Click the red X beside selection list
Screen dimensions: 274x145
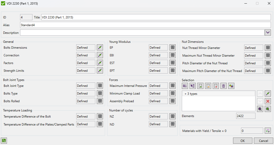click(268, 101)
